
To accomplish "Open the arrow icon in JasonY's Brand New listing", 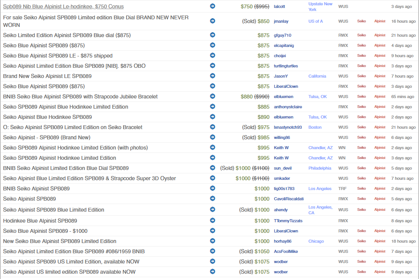I will pos(213,76).
